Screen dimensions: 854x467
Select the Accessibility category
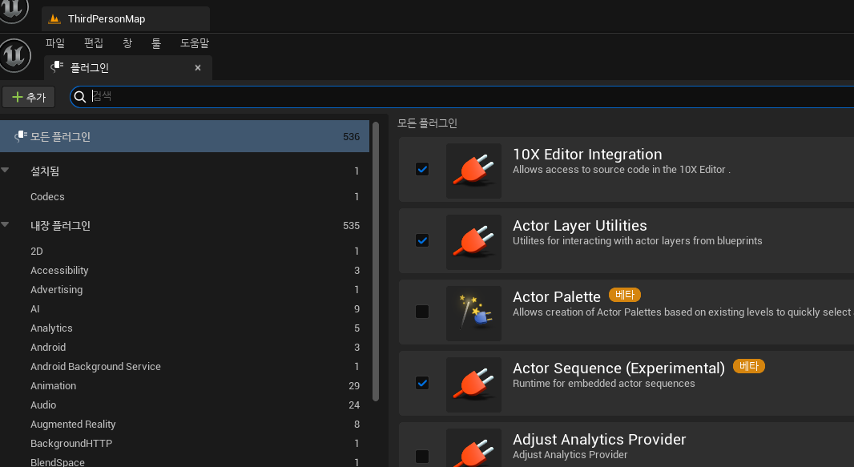184,271
